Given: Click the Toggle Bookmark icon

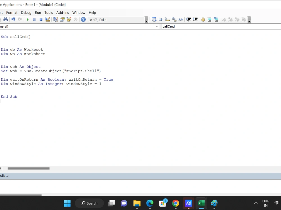Looking at the screenshot, I should coord(224,20).
